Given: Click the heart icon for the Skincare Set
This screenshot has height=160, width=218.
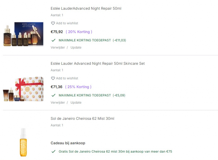Looking at the screenshot, I should pos(53,78).
